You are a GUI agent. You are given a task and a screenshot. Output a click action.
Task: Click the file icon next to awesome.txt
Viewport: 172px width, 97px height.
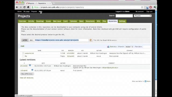tap(23, 53)
